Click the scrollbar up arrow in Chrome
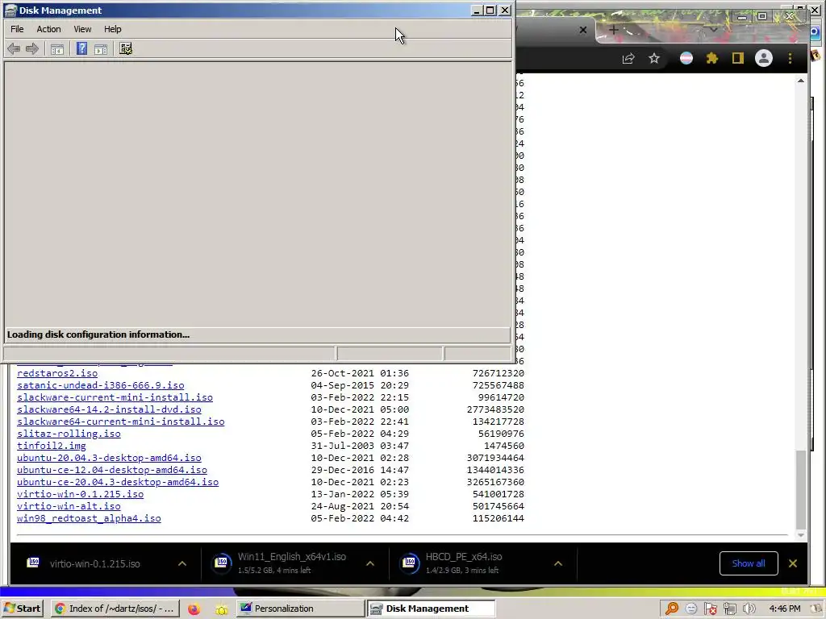The image size is (826, 619). (x=801, y=81)
